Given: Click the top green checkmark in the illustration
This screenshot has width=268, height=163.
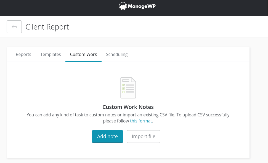Looking at the screenshot, I should pos(124,85).
